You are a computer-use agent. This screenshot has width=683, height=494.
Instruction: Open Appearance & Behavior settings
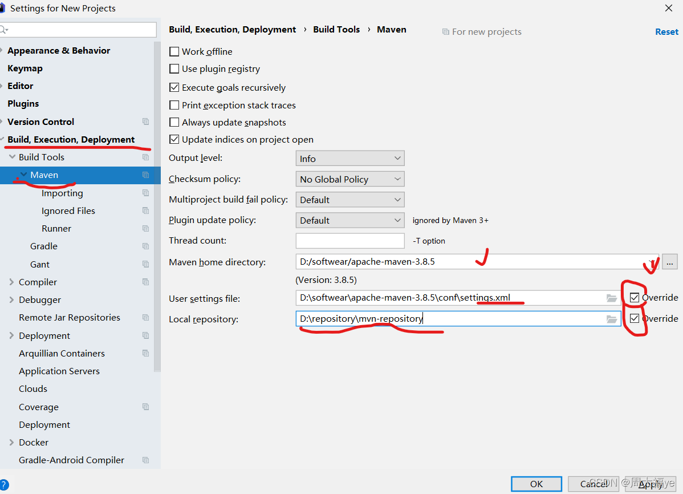[x=59, y=51]
